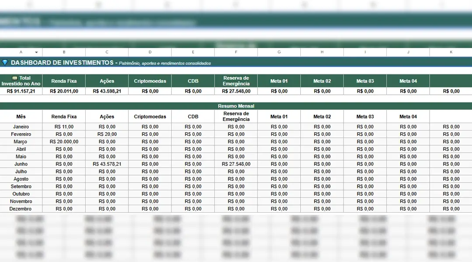Select column C header letter
472x262 pixels.
pos(107,52)
